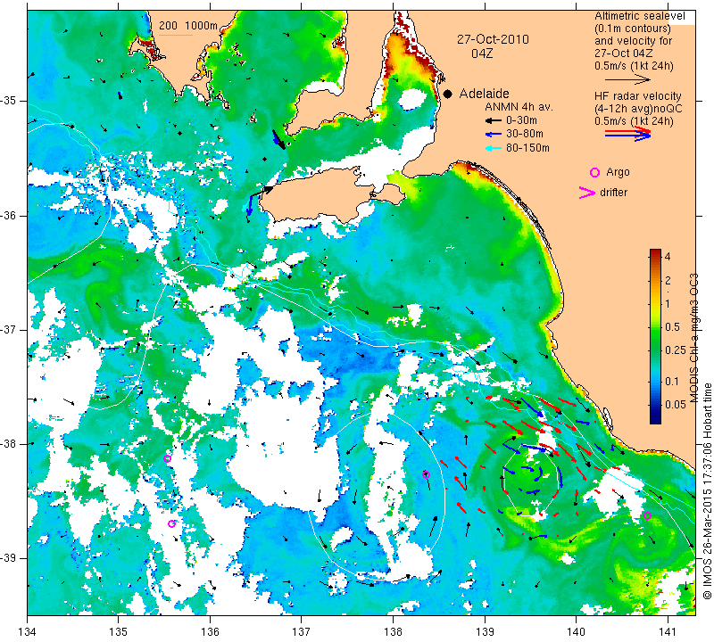Click the black Adelaide city marker dot
This screenshot has width=714, height=642.
pos(448,94)
